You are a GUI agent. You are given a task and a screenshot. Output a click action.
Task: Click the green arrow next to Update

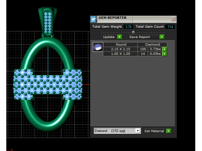pyautogui.click(x=120, y=37)
